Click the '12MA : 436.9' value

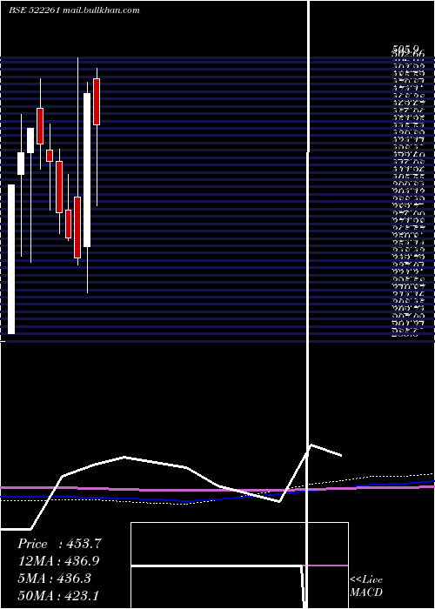[x=58, y=561]
